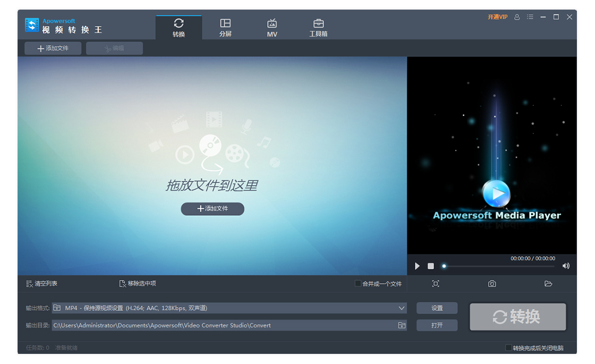This screenshot has width=595, height=364.
Task: Minimize the application window
Action: 543,17
